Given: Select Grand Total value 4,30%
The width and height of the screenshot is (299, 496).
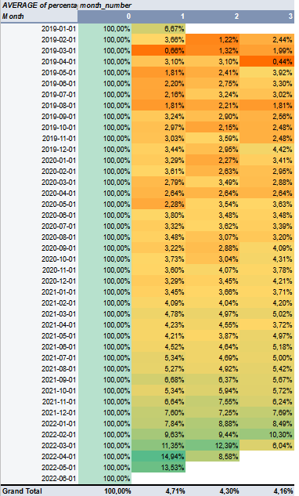Looking at the screenshot, I should [x=213, y=491].
